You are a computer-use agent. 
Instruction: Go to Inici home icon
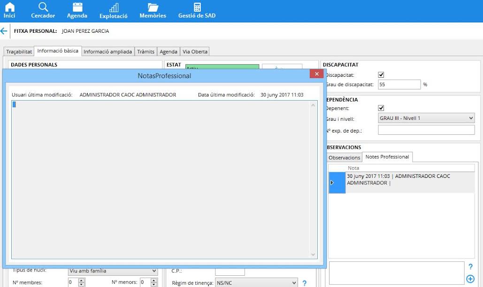click(x=9, y=10)
